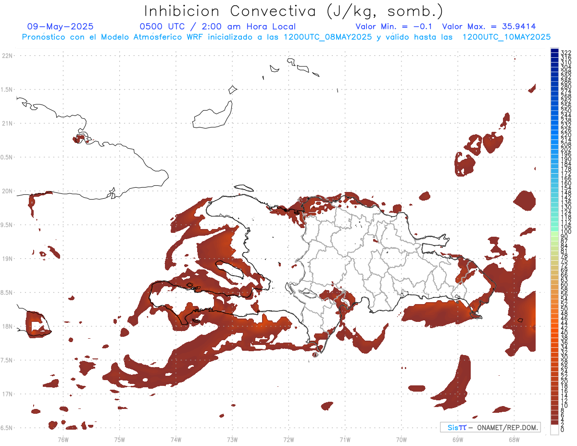Click the "17N" latitude label

click(x=7, y=394)
